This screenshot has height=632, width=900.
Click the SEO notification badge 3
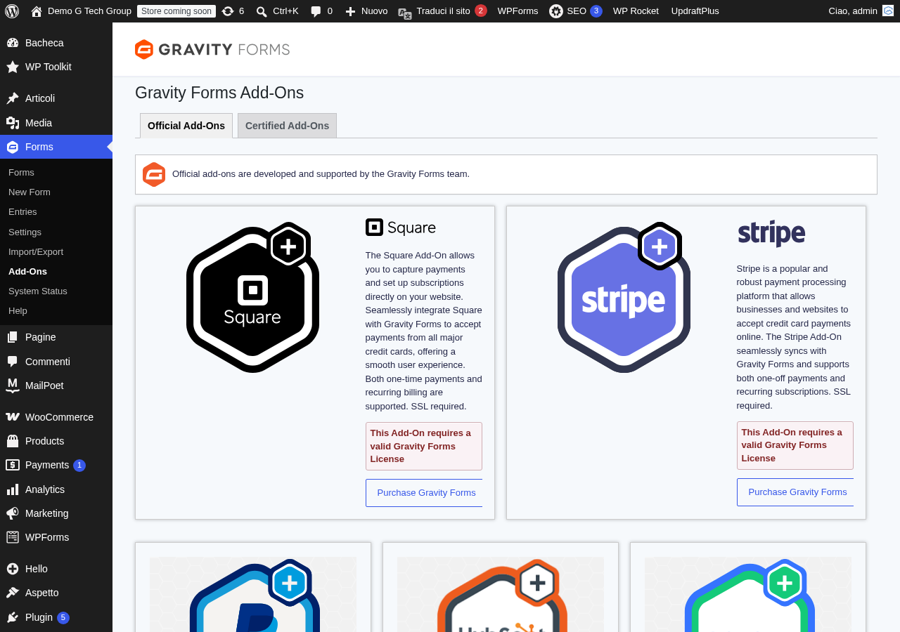[596, 11]
